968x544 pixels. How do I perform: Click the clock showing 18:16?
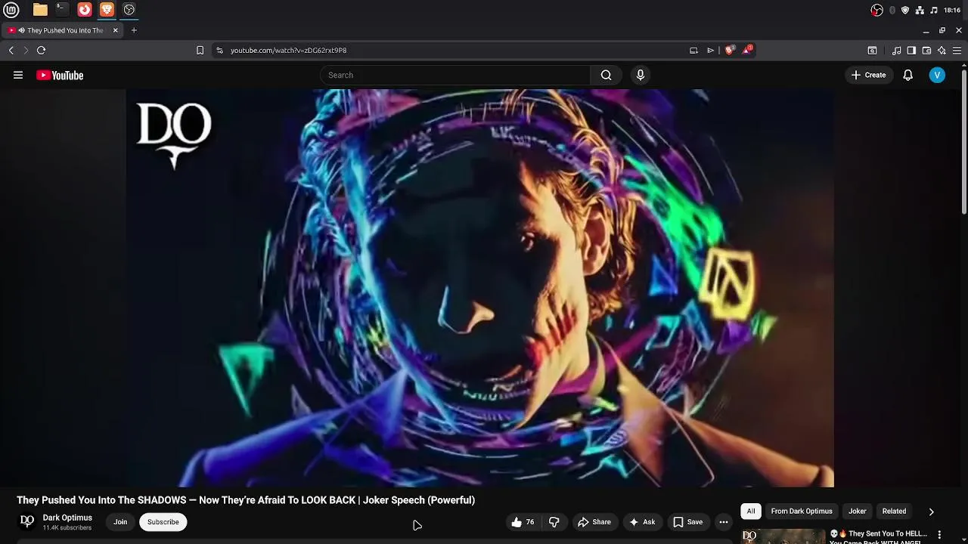click(952, 10)
